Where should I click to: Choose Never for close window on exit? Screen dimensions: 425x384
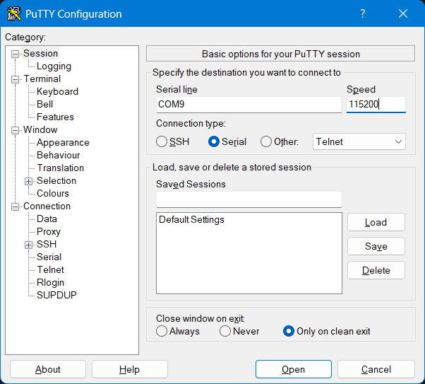point(225,332)
